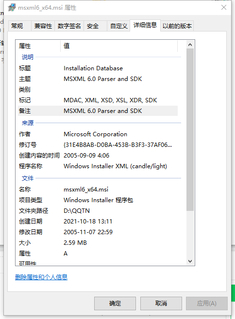Image resolution: width=235 pixels, height=319 pixels.
Task: Select the 详细信息 tab
Action: (145, 25)
